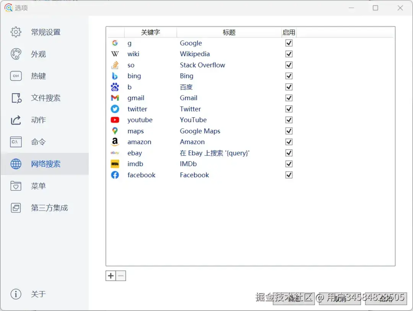413x311 pixels.
Task: Toggle the Facebook enabled checkbox
Action: pyautogui.click(x=289, y=175)
